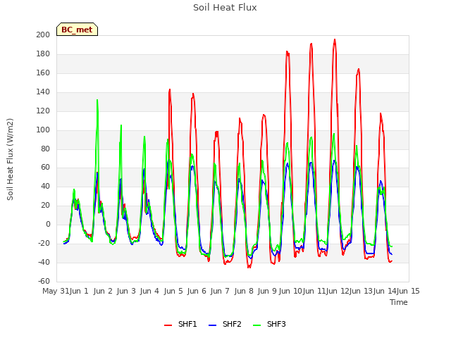The height and width of the screenshot is (338, 451).
Task: Toggle the SHF3 legend entry
Action: point(269,324)
